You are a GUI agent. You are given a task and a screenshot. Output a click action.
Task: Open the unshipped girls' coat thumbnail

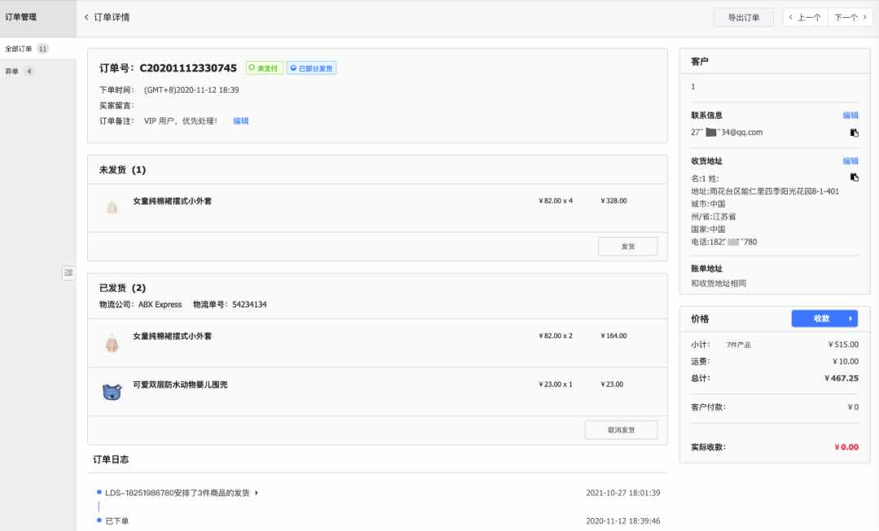pos(112,208)
